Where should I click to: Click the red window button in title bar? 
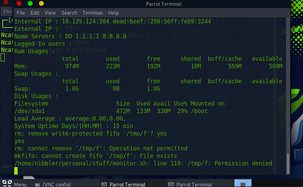(18, 4)
